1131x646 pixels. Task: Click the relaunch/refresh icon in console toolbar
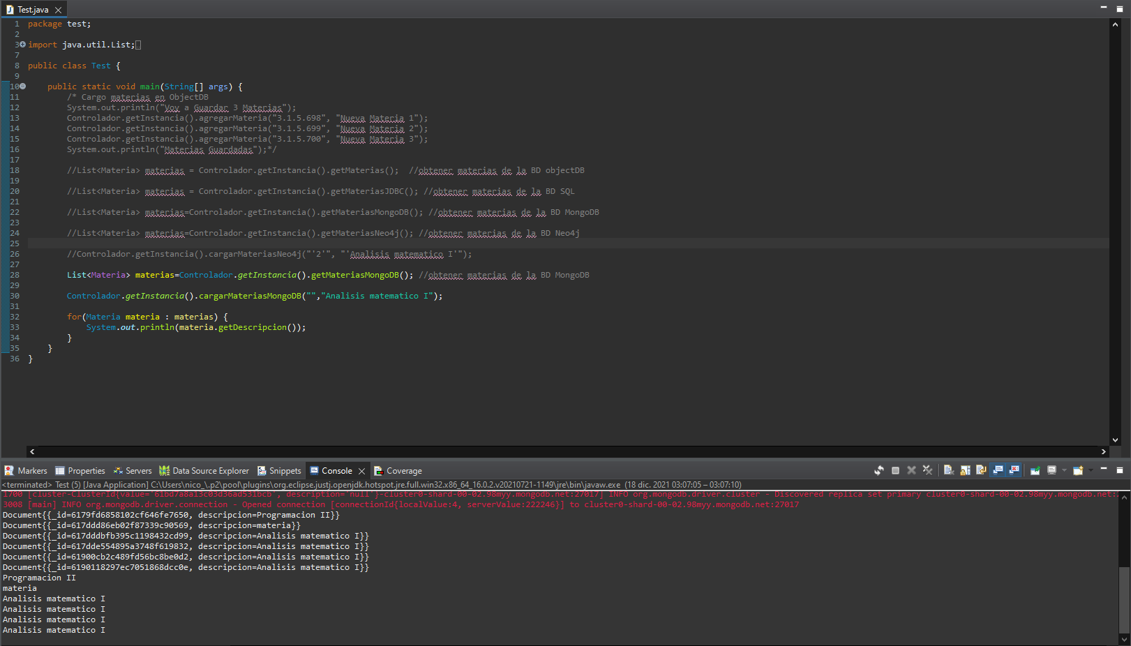click(x=879, y=471)
